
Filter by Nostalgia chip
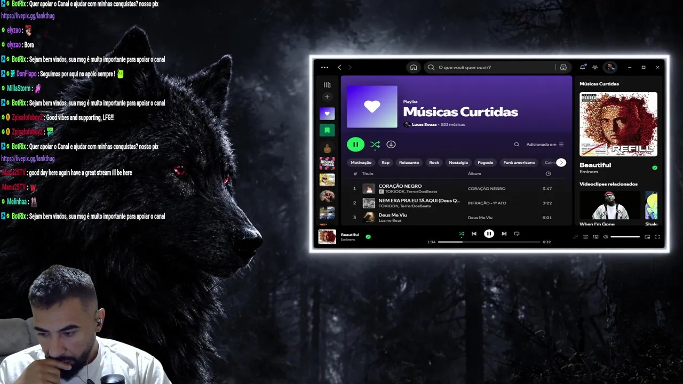coord(458,163)
